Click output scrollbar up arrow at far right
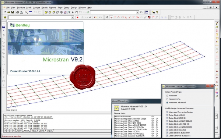The height and width of the screenshot is (139, 221). pos(216,116)
